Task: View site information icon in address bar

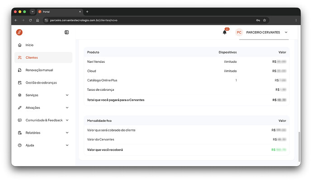Action: coord(46,20)
